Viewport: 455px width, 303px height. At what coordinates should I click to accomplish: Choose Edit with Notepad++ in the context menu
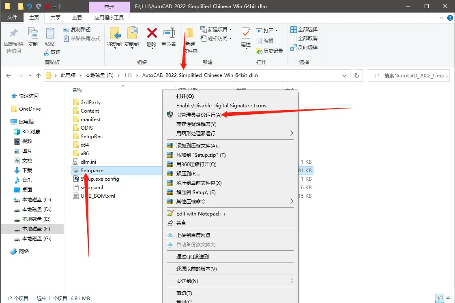230,214
